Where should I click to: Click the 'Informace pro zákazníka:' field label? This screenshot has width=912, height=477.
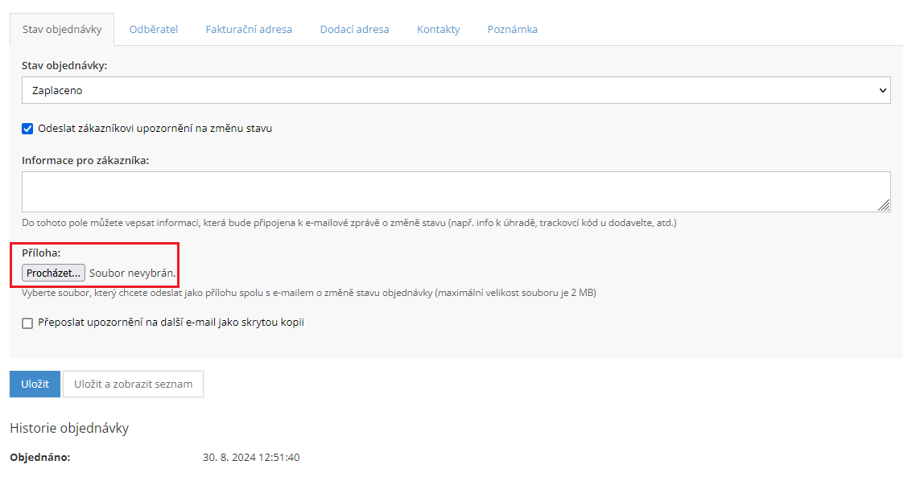click(x=85, y=160)
